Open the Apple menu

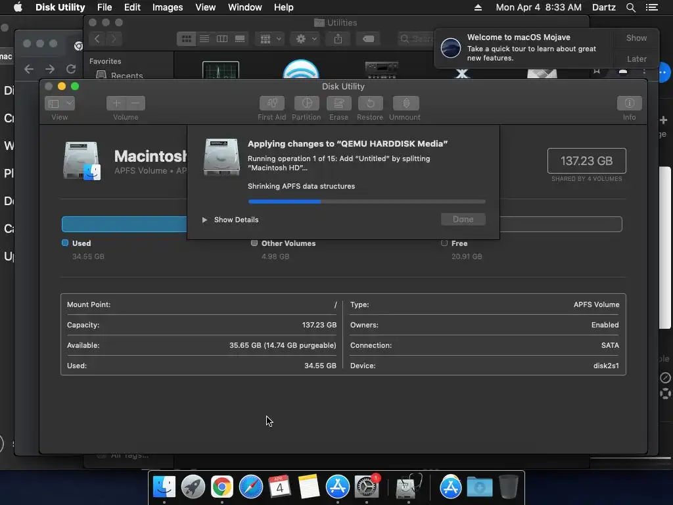[18, 7]
